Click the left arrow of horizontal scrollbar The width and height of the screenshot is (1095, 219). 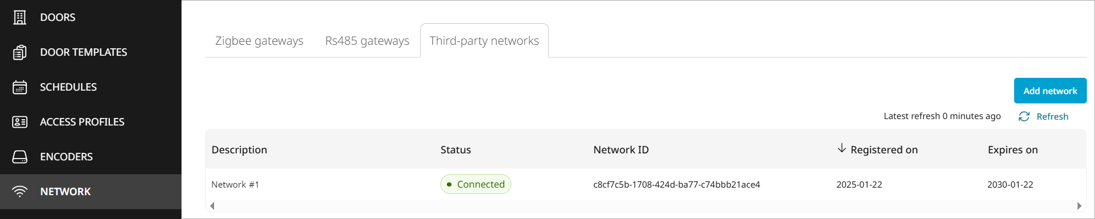point(212,206)
